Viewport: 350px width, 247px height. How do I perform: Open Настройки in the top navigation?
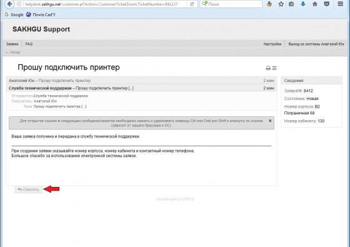(x=272, y=44)
